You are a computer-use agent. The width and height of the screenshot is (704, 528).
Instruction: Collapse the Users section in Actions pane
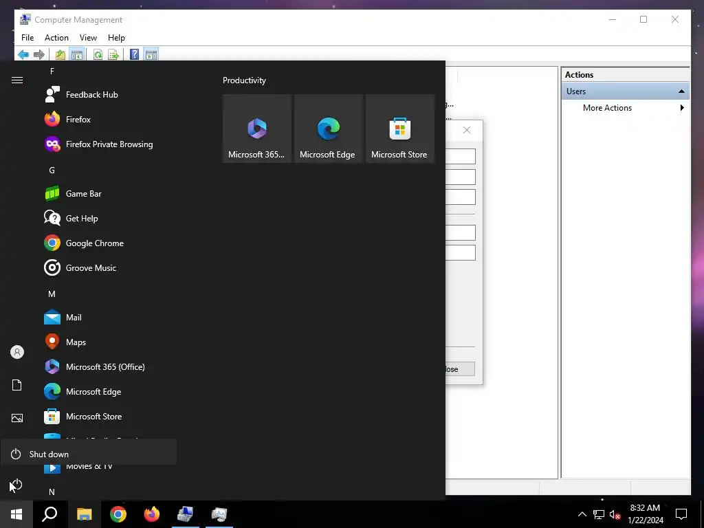681,91
